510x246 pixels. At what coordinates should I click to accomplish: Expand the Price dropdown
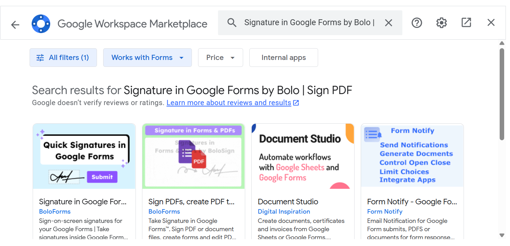point(220,58)
